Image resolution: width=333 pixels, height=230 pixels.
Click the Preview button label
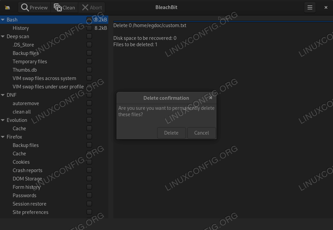pyautogui.click(x=39, y=8)
